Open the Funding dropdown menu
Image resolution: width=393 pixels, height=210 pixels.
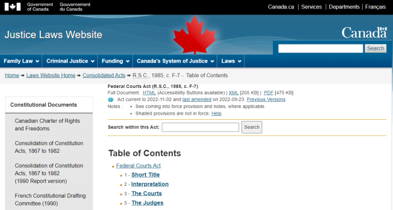click(x=115, y=61)
